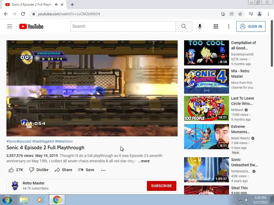The image size is (274, 205).
Task: Install app via address bar download icon
Action: [x=223, y=14]
